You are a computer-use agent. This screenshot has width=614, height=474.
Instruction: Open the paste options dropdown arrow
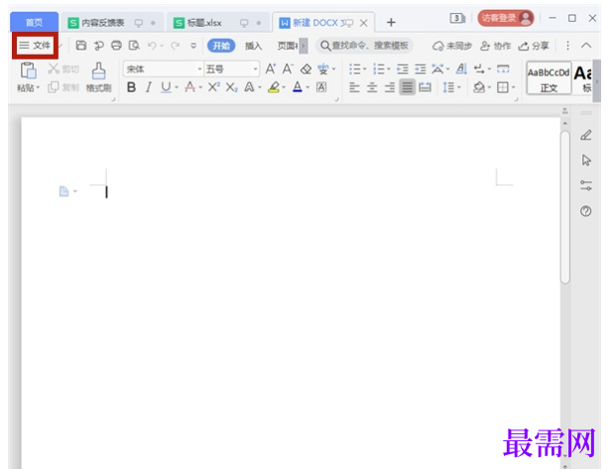point(38,87)
